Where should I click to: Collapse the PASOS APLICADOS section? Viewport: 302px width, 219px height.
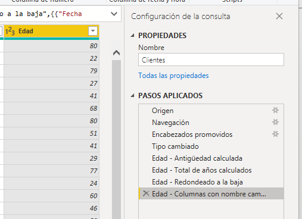132,96
